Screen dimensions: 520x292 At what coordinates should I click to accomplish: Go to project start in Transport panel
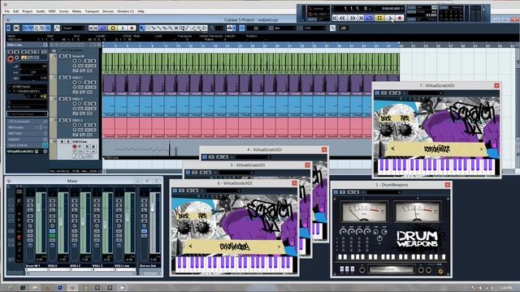335,18
